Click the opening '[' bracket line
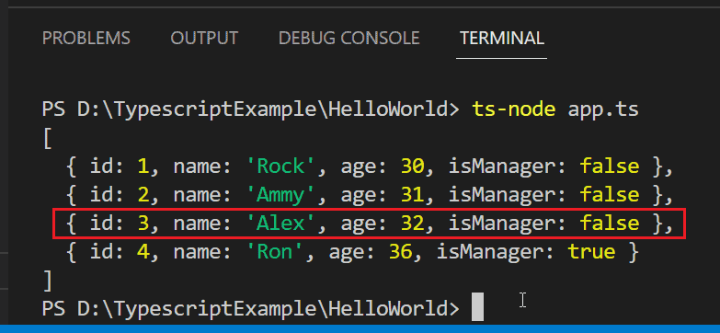The height and width of the screenshot is (333, 720). click(x=47, y=138)
